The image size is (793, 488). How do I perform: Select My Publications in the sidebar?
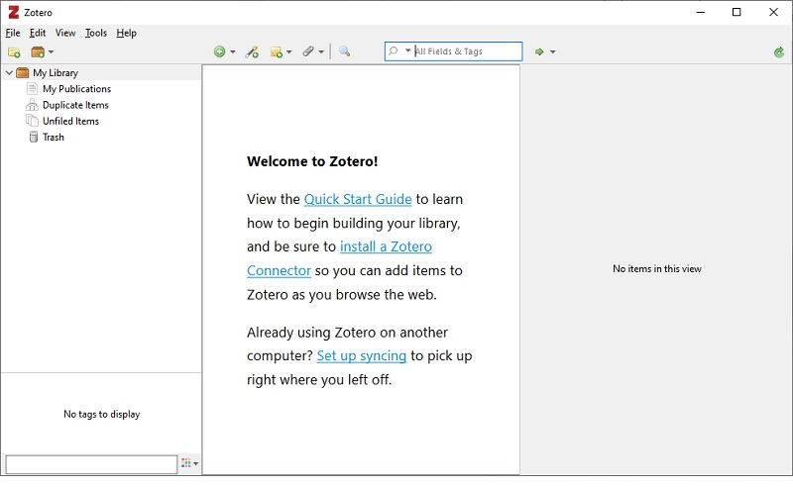(77, 89)
